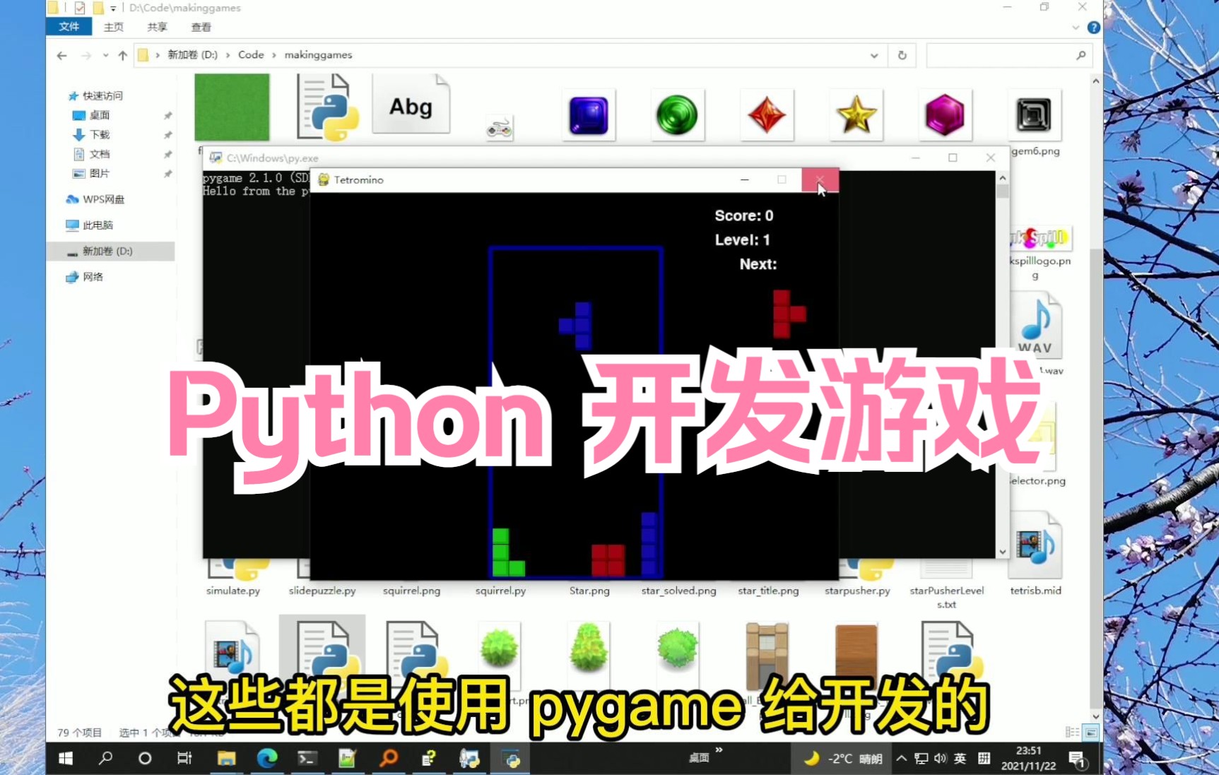Image resolution: width=1219 pixels, height=775 pixels.
Task: Refresh the makinggames folder view
Action: pyautogui.click(x=902, y=54)
